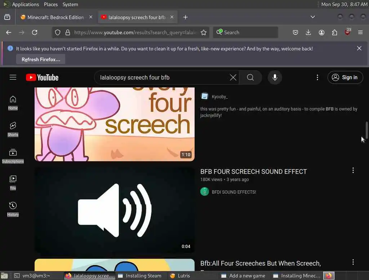Go back with Firefox back arrow
This screenshot has width=369, height=280.
(9, 32)
